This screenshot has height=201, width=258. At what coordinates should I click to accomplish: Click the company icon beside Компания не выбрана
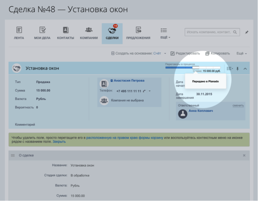tap(104, 100)
